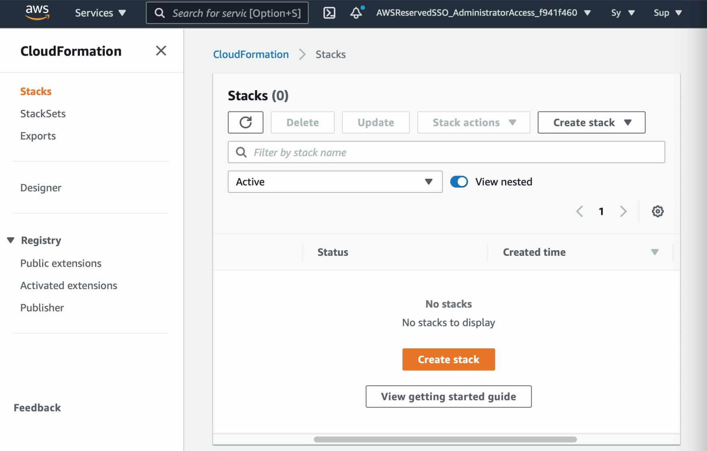Focus the Filter by stack name field
Image resolution: width=707 pixels, height=451 pixels.
446,152
